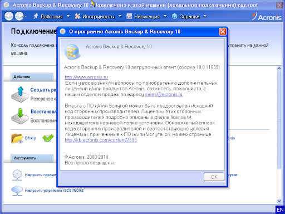Screen dimensions: 285x214
Task: Click the Настроить параме... link
Action: (41, 175)
